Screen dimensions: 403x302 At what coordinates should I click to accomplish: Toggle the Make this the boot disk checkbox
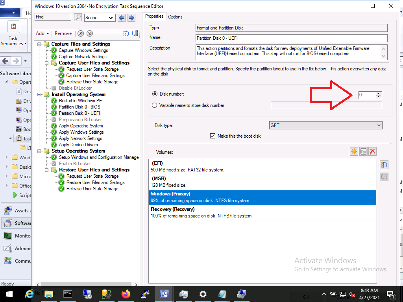click(213, 136)
